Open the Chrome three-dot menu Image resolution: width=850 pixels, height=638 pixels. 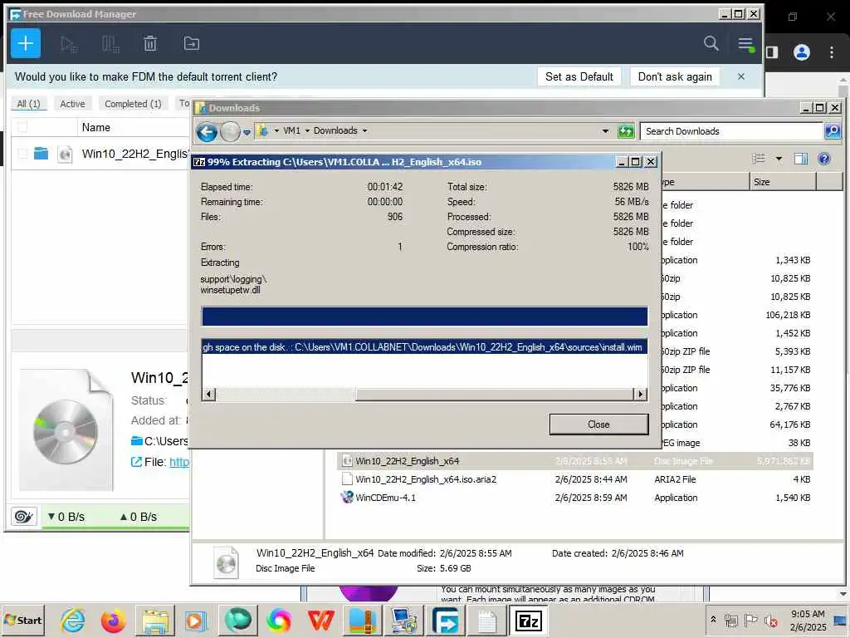pyautogui.click(x=832, y=52)
